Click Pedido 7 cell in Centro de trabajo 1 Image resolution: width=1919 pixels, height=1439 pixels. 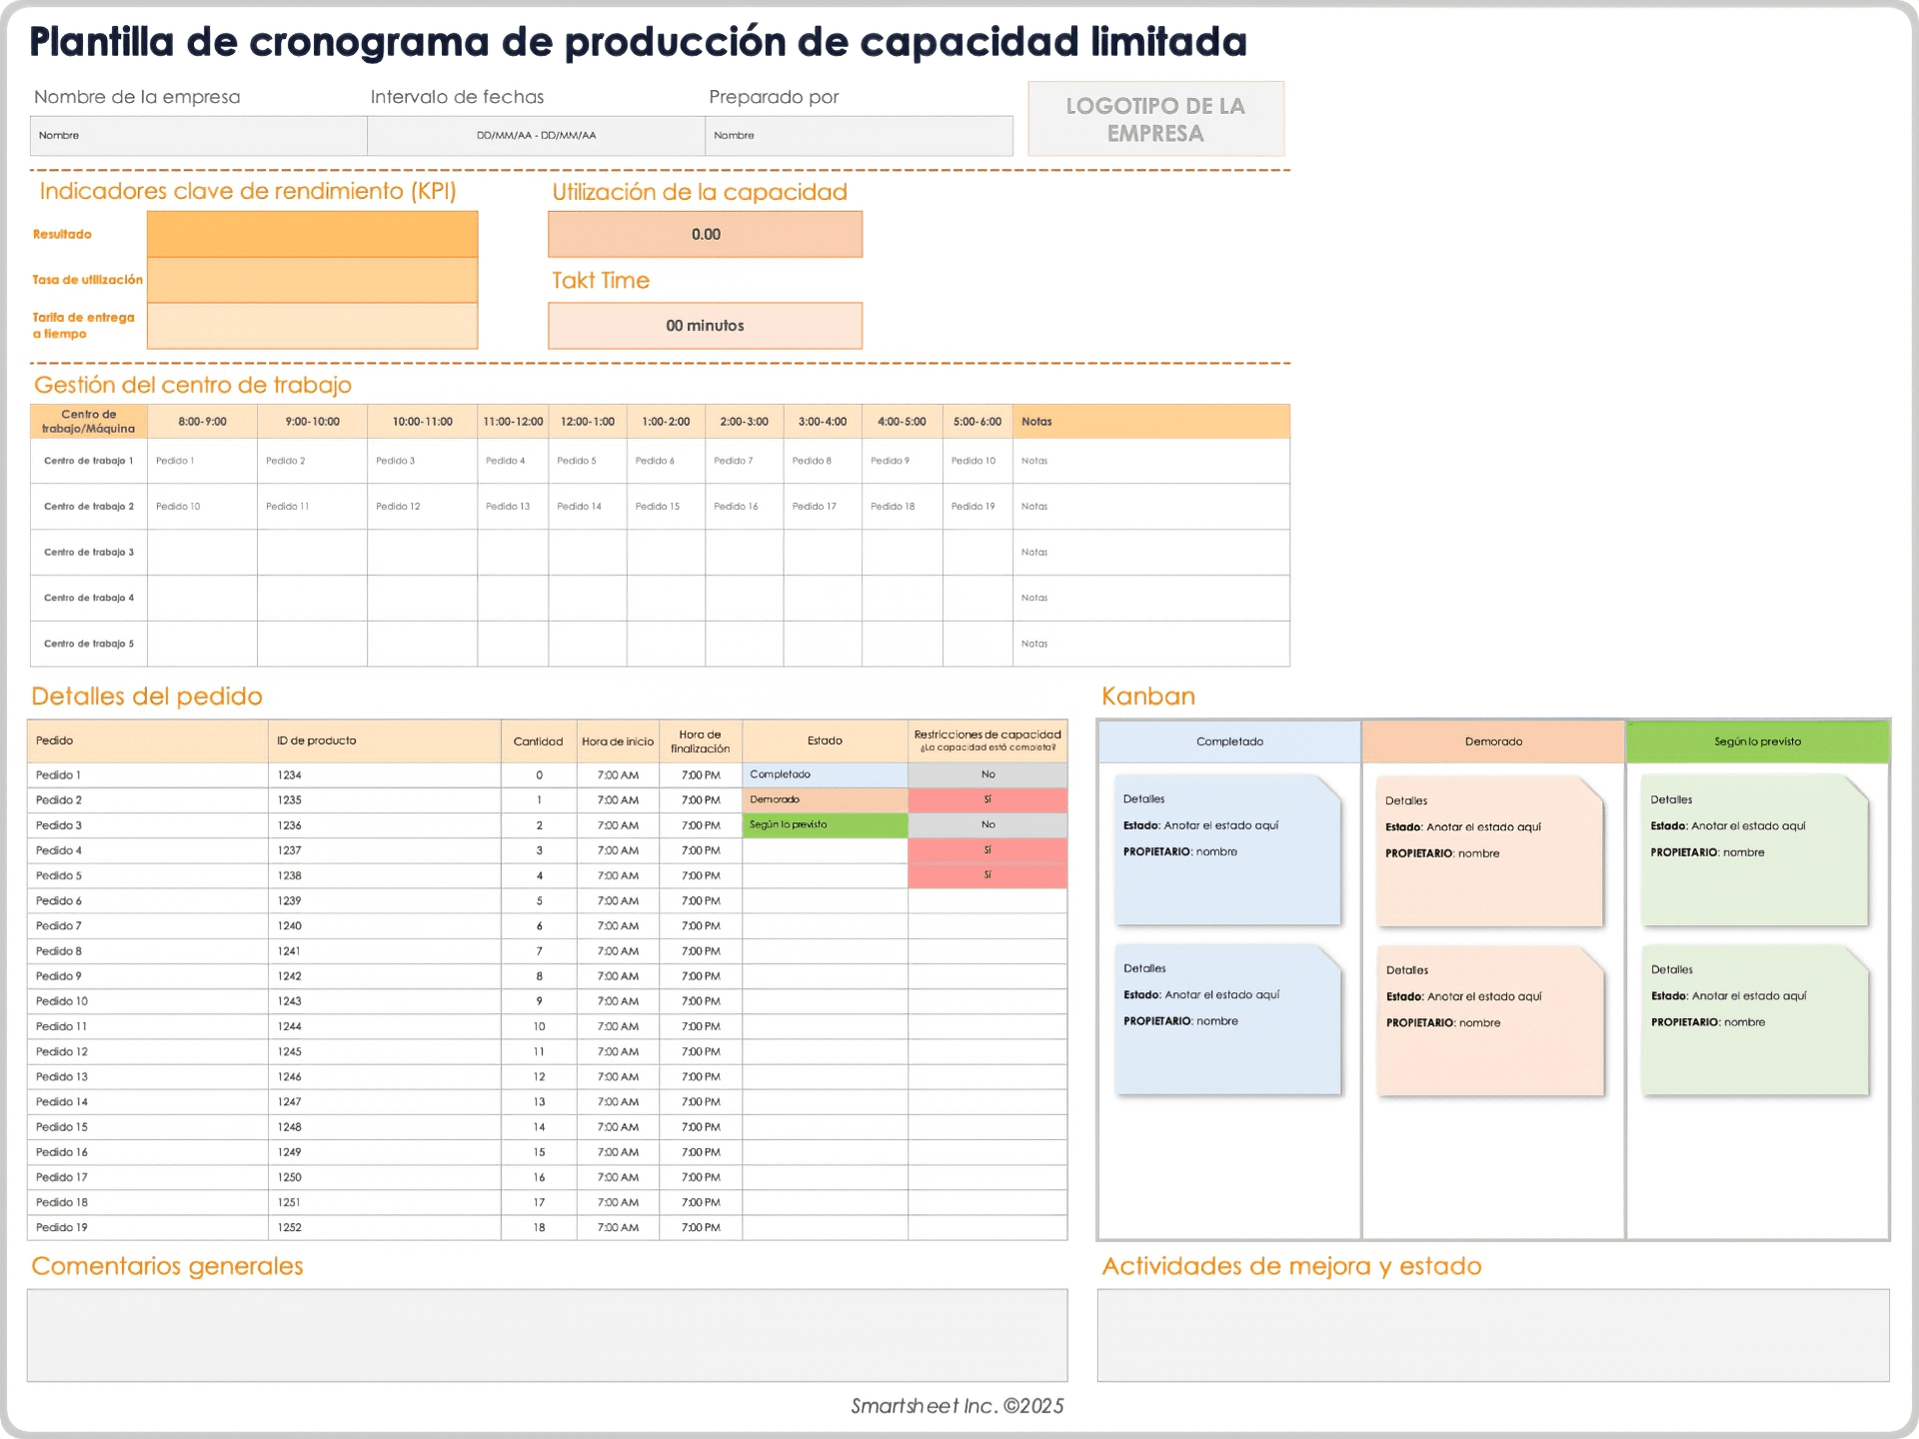744,461
